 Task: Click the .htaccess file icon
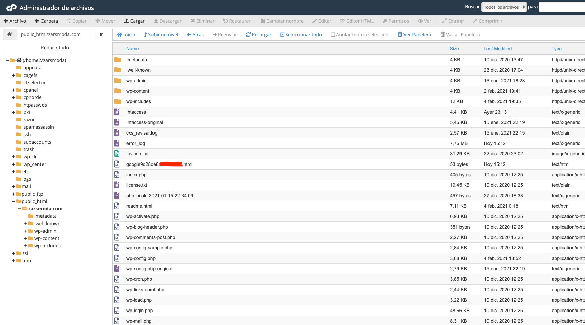coord(117,112)
